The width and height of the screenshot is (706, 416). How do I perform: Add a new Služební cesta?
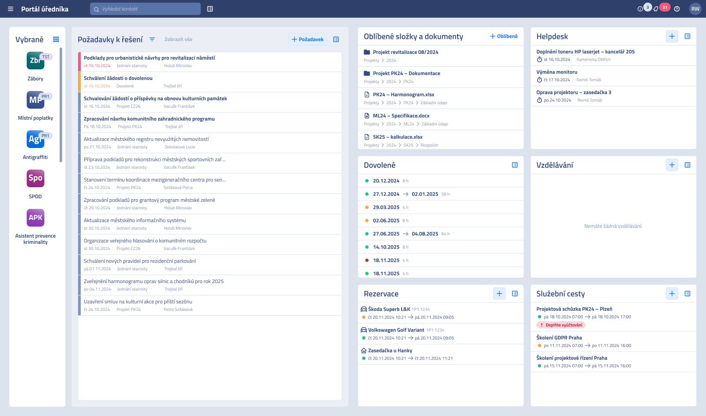point(672,294)
